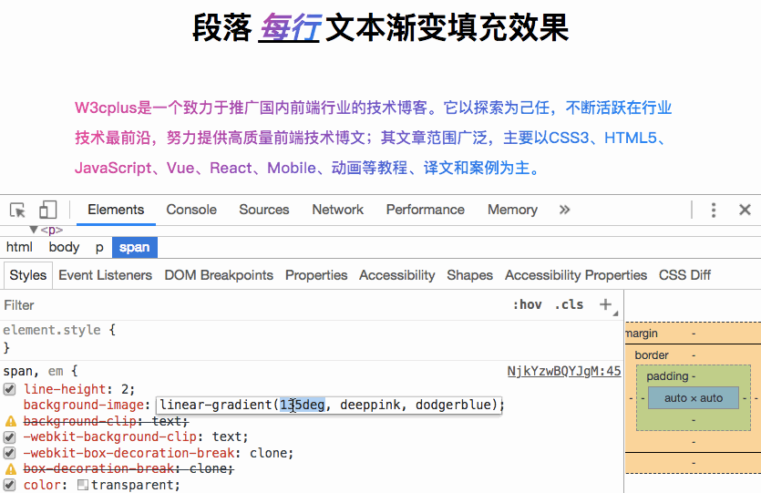Close the DevTools panel
The image size is (761, 493).
coord(745,210)
